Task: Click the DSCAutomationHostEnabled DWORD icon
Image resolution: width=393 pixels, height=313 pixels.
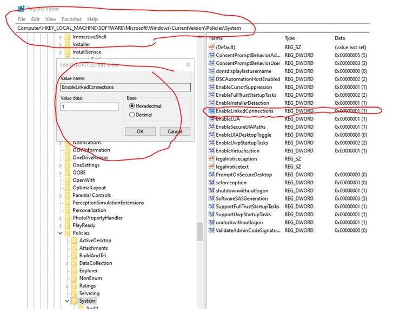Action: coord(211,79)
